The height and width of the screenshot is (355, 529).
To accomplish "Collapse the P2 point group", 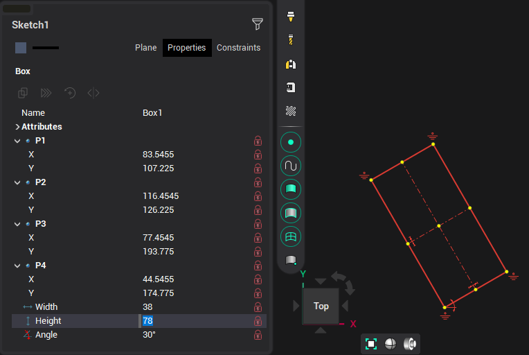I will (x=17, y=182).
